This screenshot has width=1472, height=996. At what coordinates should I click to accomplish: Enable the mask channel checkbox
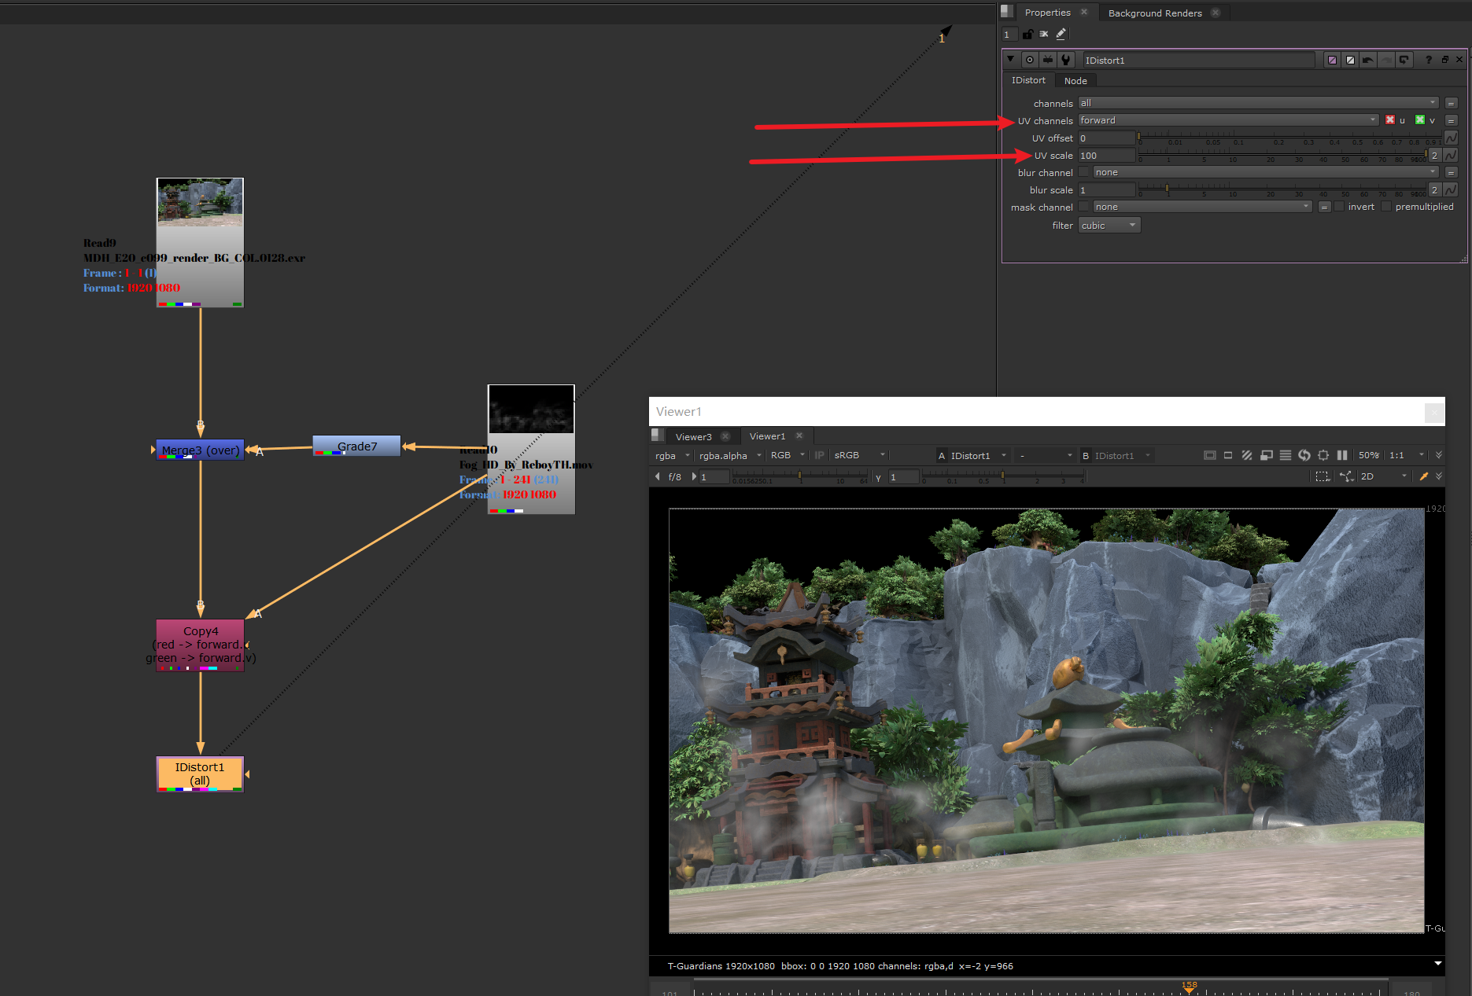pyautogui.click(x=1084, y=207)
